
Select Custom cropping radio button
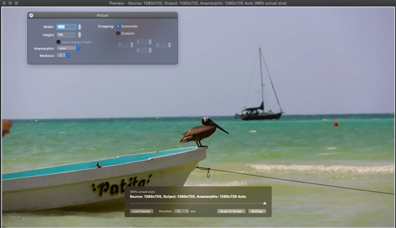coord(118,33)
